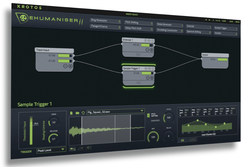Click the Sample Trigger 1 level meter
Screen dimensions: 244x167
tap(148, 73)
